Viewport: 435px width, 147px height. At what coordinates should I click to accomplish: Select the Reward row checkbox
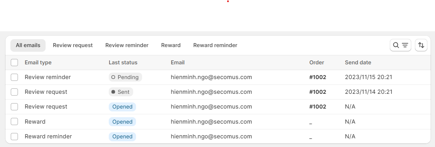(14, 121)
